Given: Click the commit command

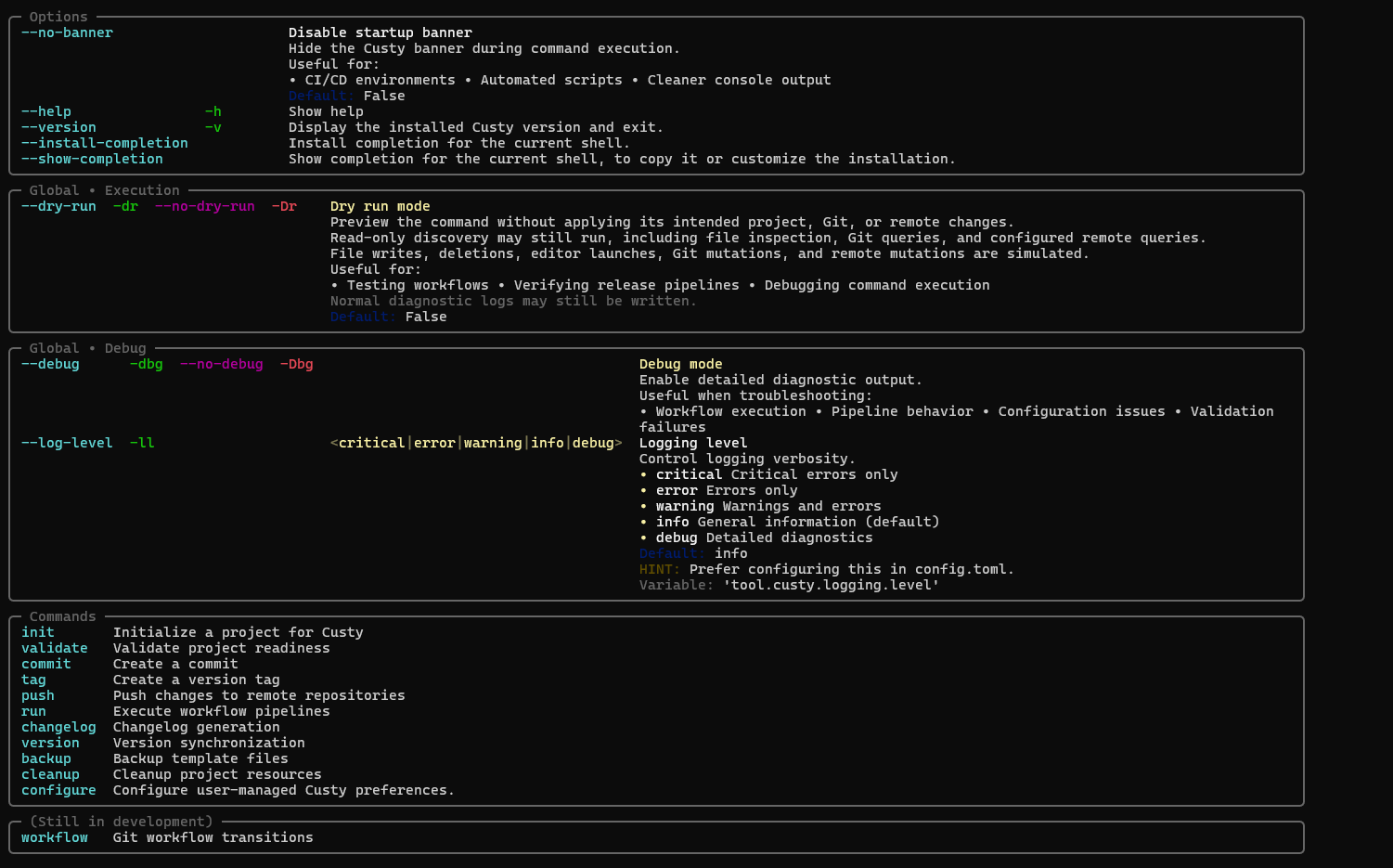Looking at the screenshot, I should pos(46,664).
